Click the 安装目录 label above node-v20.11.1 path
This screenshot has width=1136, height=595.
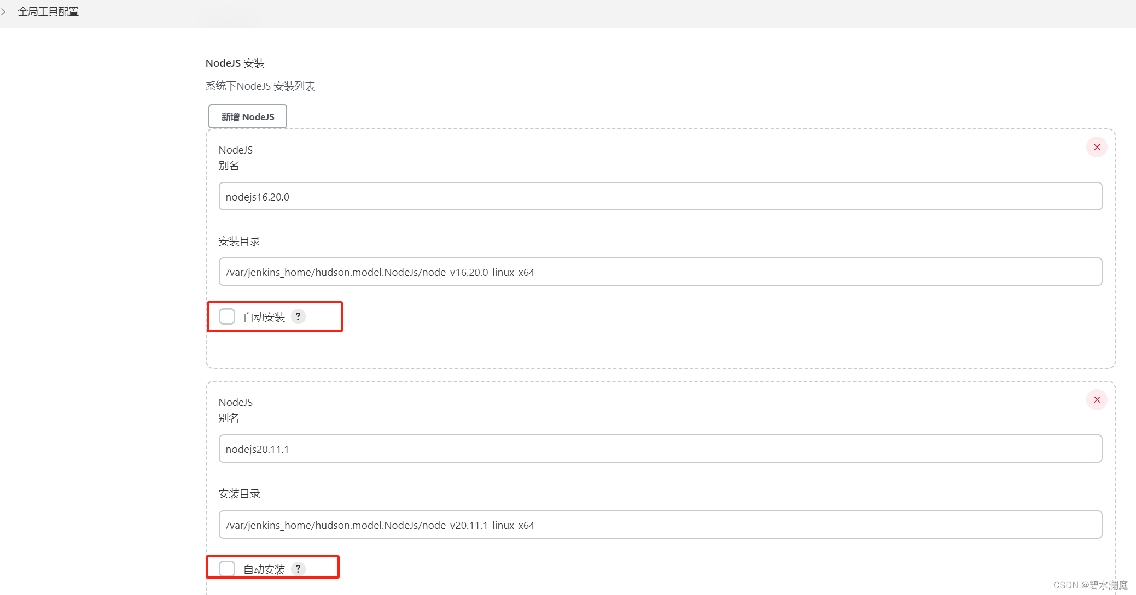click(240, 494)
